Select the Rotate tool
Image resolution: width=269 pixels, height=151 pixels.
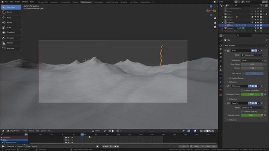click(11, 22)
